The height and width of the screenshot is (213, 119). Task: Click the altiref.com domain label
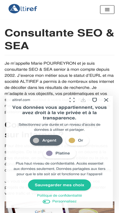(21, 100)
